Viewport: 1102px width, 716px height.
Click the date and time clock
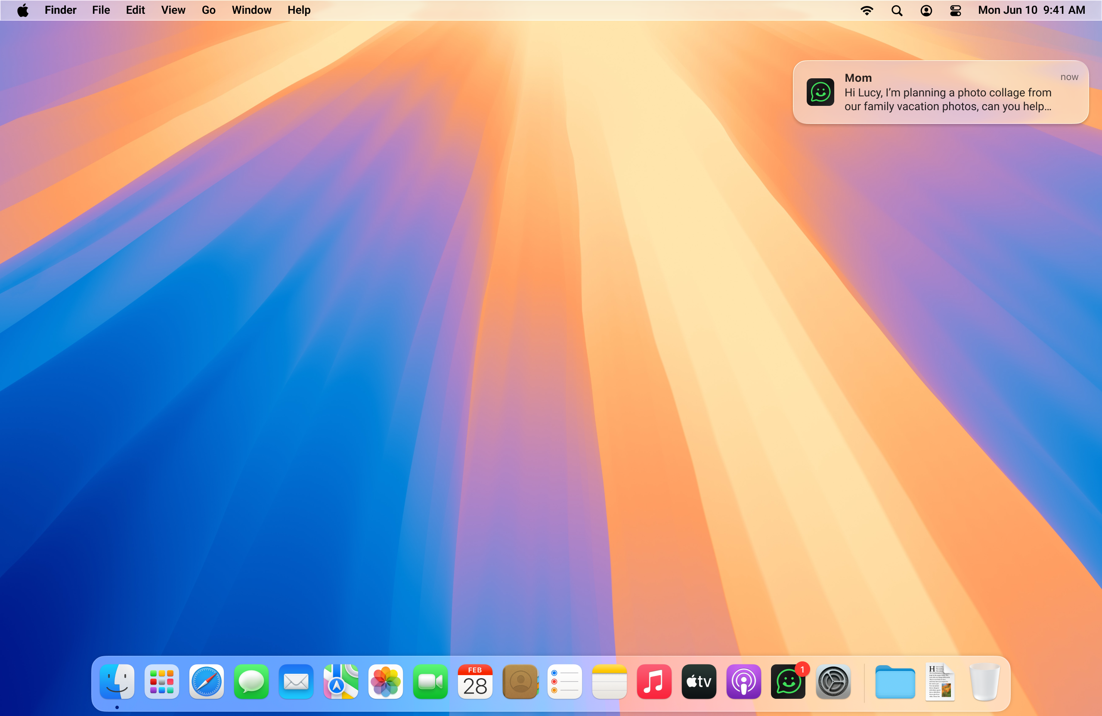1031,10
